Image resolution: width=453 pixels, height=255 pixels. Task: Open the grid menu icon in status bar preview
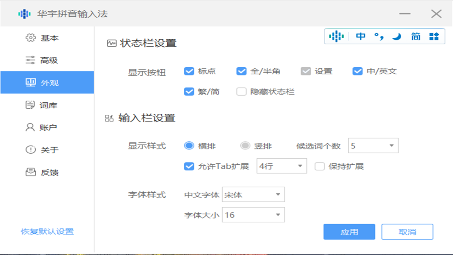[433, 36]
